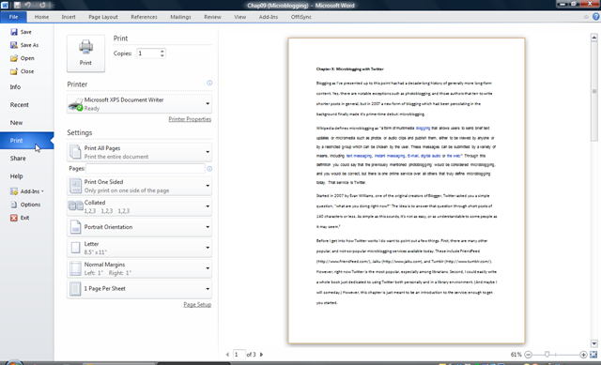Click the Page Setup link

click(x=197, y=305)
